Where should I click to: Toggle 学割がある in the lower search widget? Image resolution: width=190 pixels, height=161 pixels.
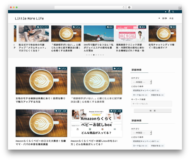[x=157, y=146]
